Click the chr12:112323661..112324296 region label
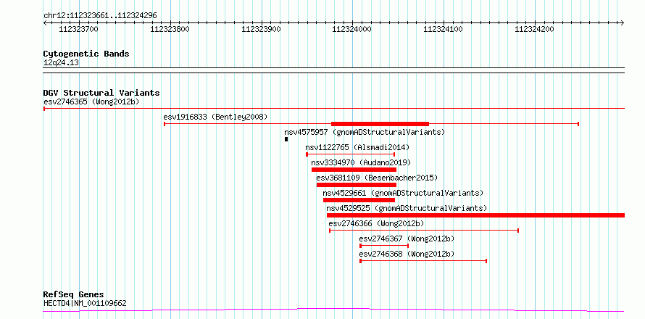Viewport: 645px width, 319px height. point(100,16)
